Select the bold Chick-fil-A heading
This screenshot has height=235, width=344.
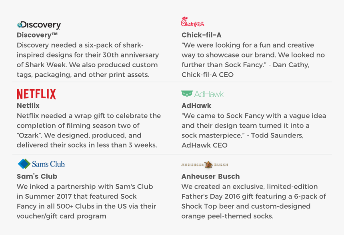[201, 35]
